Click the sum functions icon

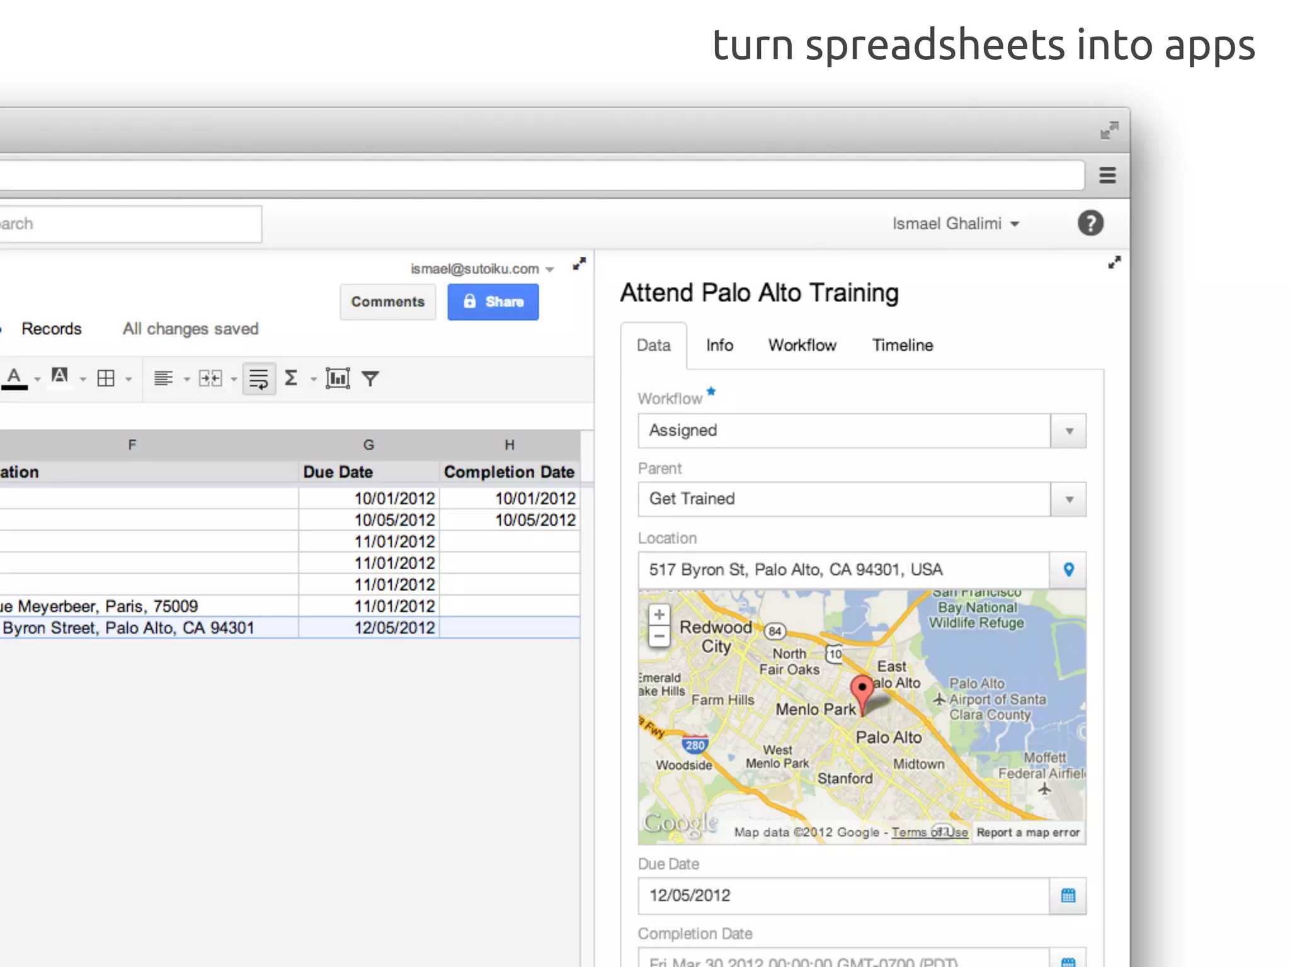(x=291, y=378)
